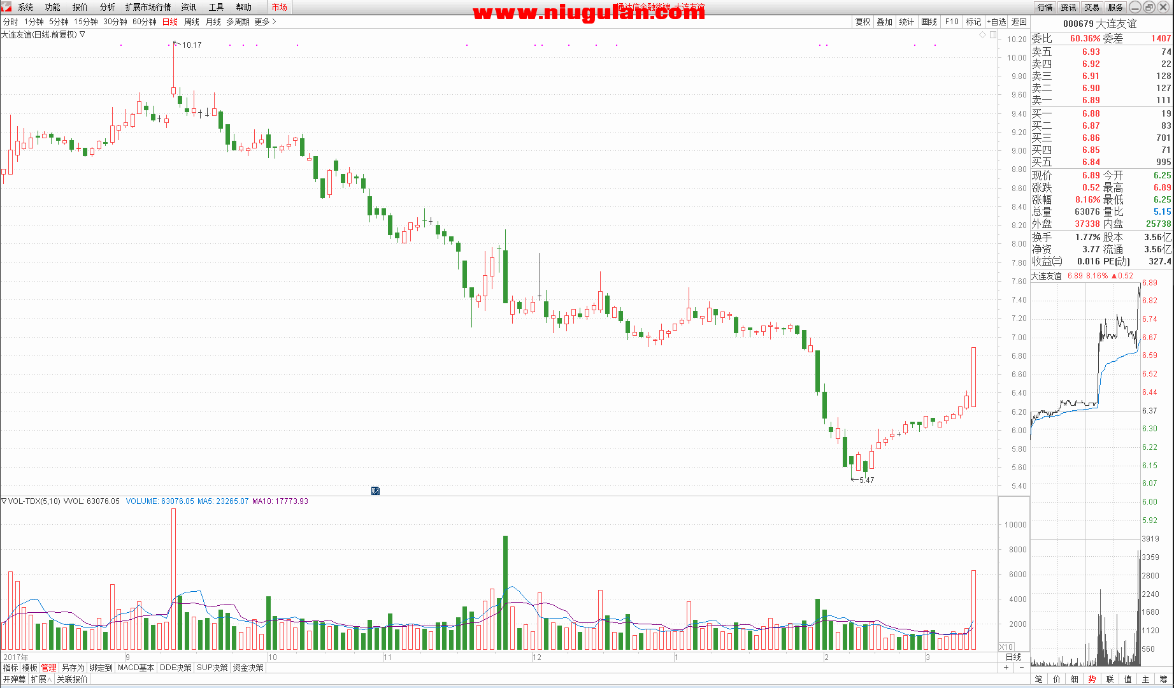Click the app logo icon
Image resolution: width=1174 pixels, height=688 pixels.
(6, 7)
